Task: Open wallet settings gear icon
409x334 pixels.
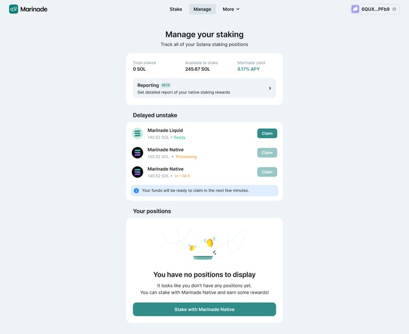Action: pos(394,9)
